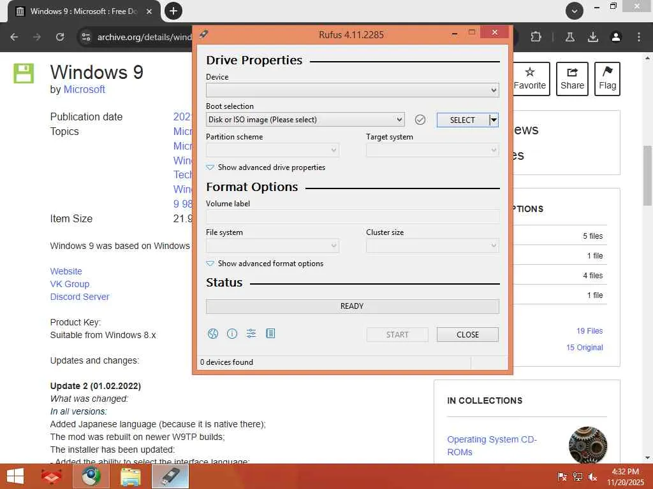Click the Volume label input field
Viewport: 653px width, 489px height.
(352, 216)
